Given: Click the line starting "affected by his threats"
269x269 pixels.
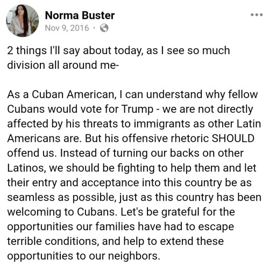Looking at the screenshot, I should click(134, 124).
